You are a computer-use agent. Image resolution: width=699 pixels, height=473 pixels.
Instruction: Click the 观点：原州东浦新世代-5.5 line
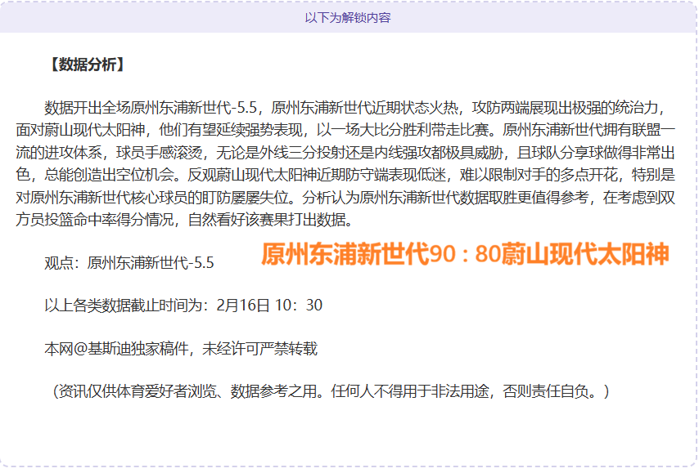click(x=129, y=262)
